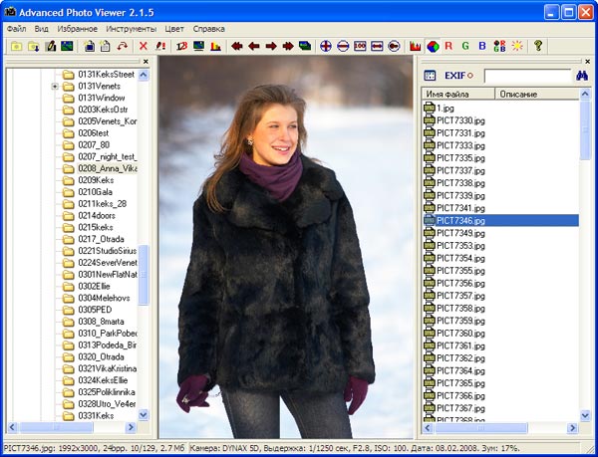Viewport: 598px width, 457px height.
Task: Select PICT7349.jpg in the file list
Action: [459, 233]
